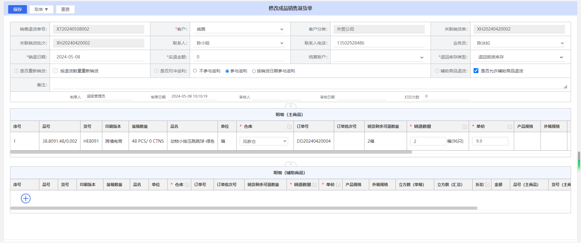
Task: Click the 销退日期 date field 2024-05-08
Action: tap(99, 57)
